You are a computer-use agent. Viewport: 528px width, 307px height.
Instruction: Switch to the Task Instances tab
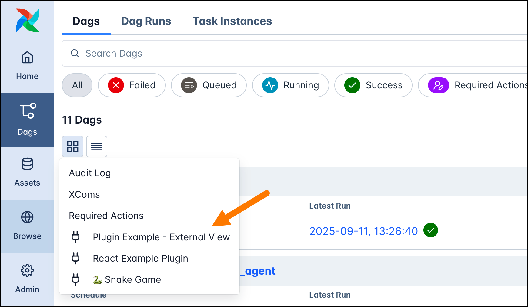pyautogui.click(x=232, y=21)
